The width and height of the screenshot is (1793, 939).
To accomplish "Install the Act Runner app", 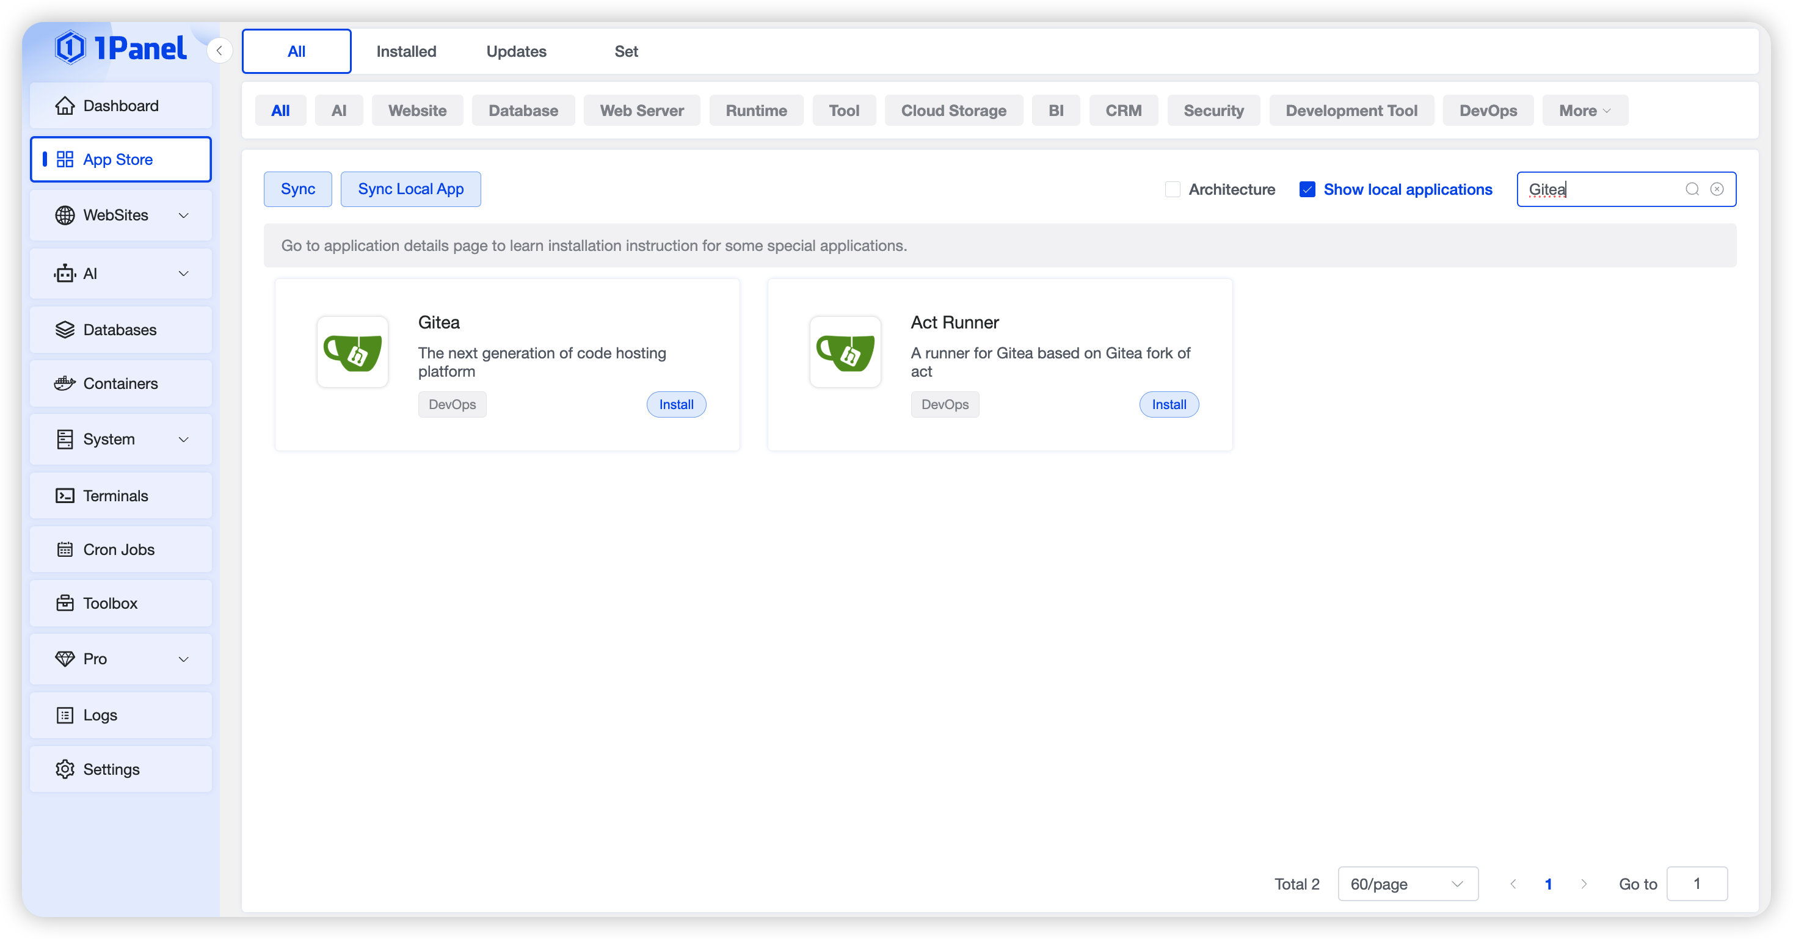I will pos(1169,404).
